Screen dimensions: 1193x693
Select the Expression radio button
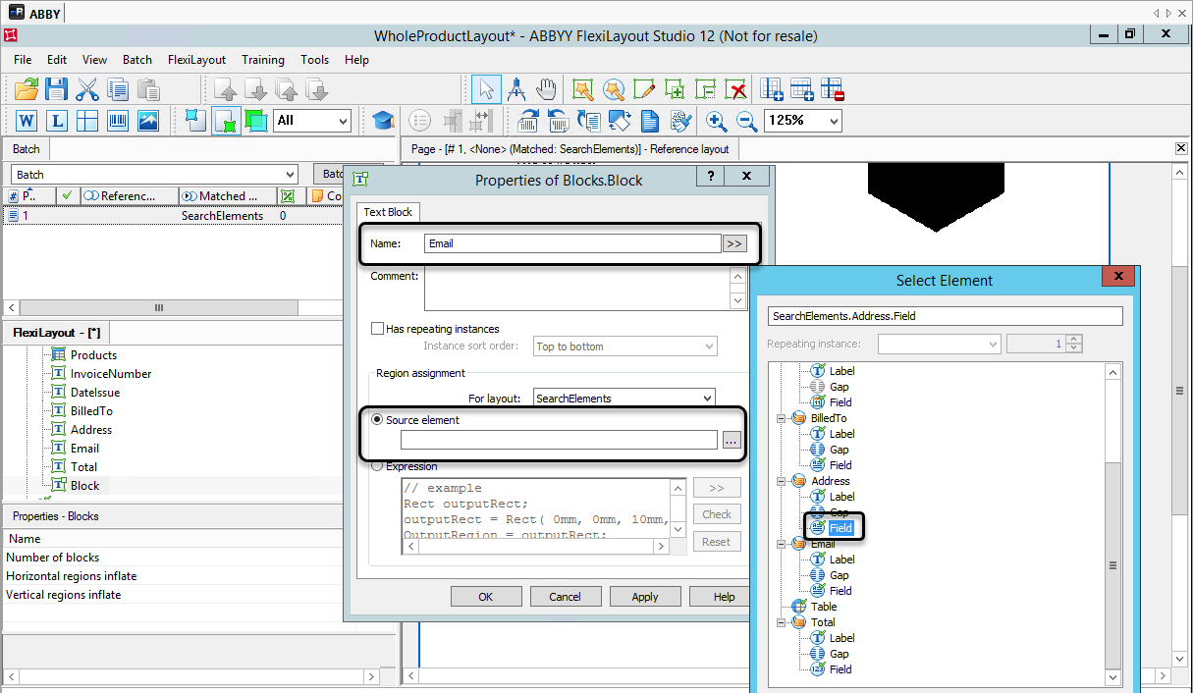tap(377, 466)
